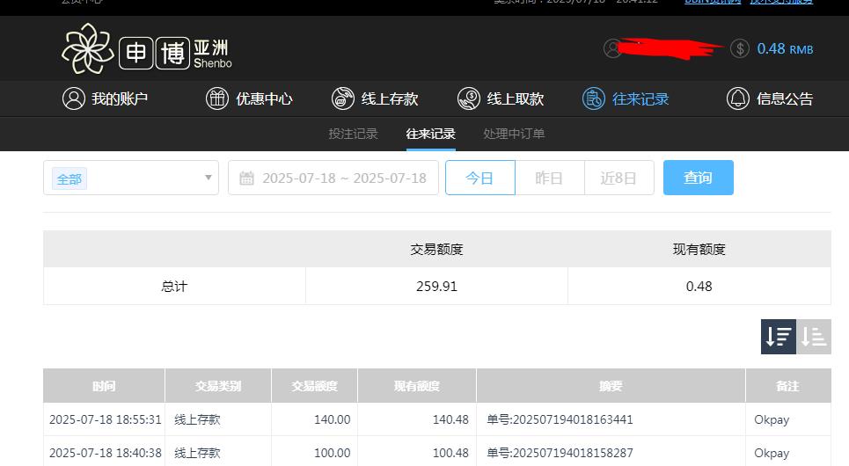The image size is (849, 466).
Task: Click the lower table's 交易额度 column header
Action: click(x=315, y=386)
